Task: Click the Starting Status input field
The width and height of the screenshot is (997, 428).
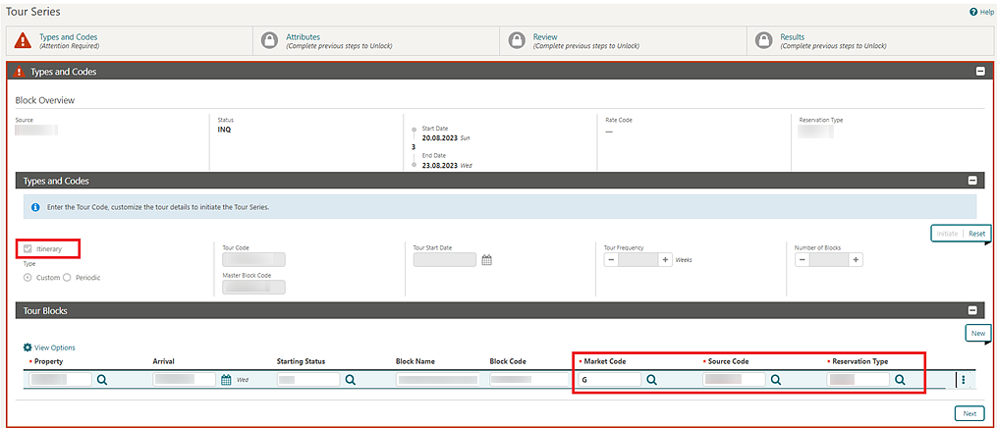Action: pos(308,380)
